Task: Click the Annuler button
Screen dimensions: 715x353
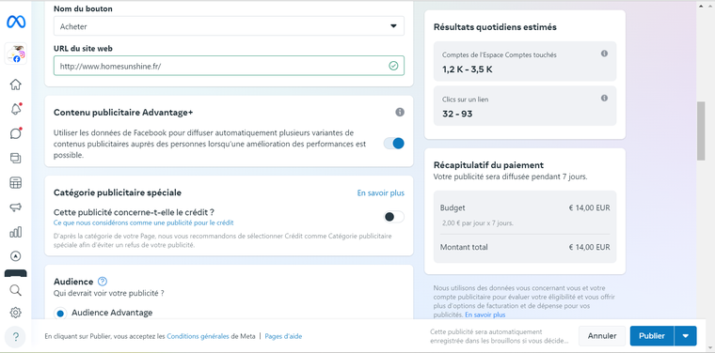Action: (602, 336)
